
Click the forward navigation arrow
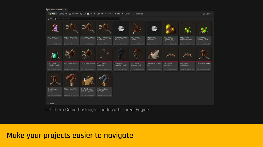(84, 14)
